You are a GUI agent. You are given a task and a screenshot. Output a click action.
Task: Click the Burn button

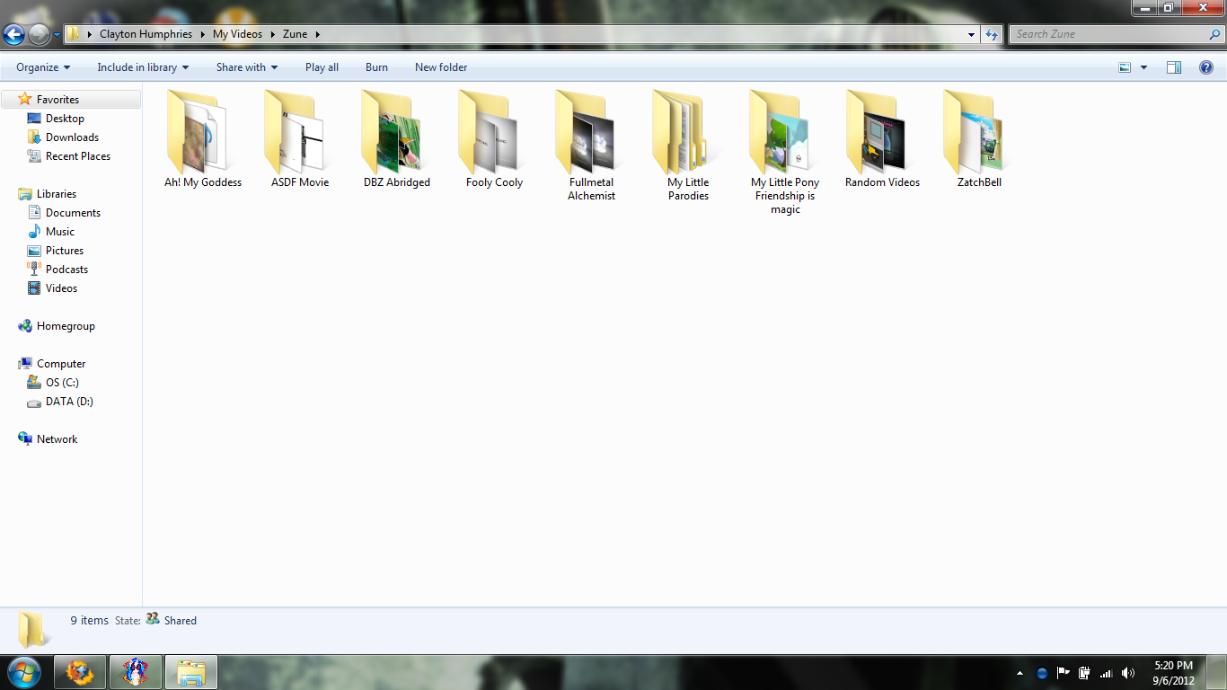tap(376, 67)
